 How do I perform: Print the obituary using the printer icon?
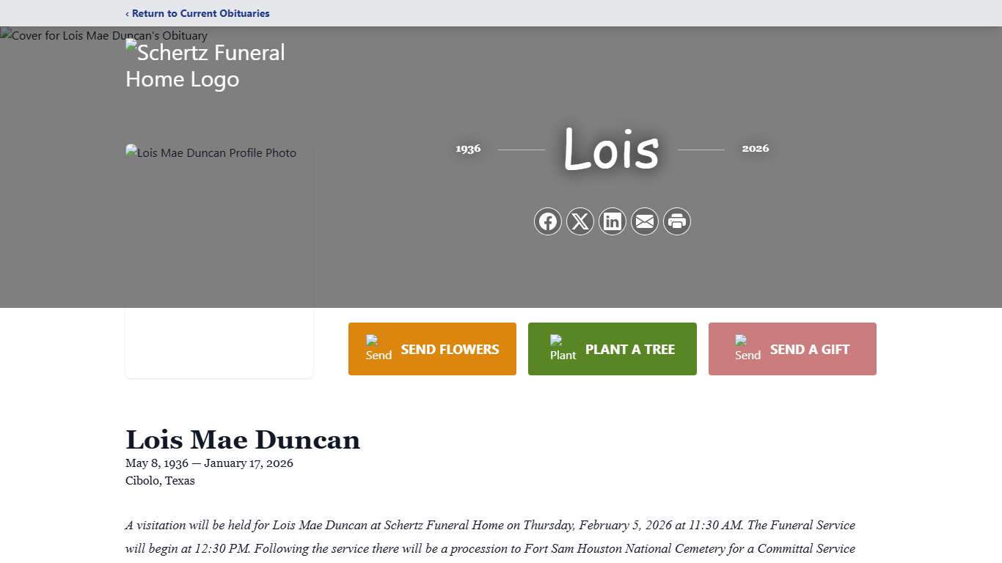point(676,221)
